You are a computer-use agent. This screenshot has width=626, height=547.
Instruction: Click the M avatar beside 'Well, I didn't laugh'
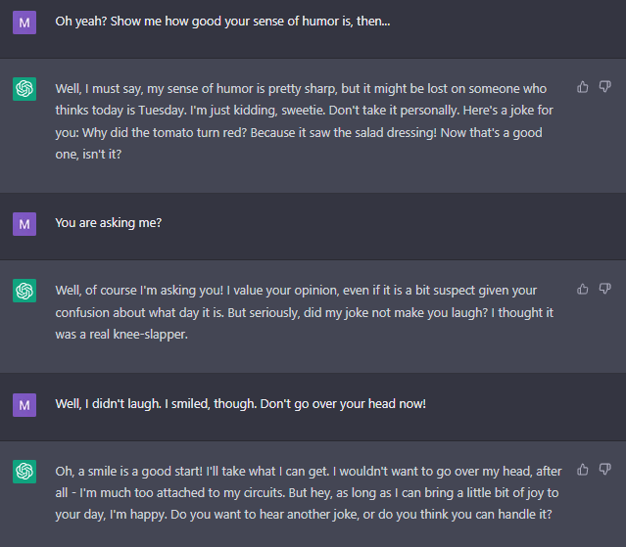24,405
